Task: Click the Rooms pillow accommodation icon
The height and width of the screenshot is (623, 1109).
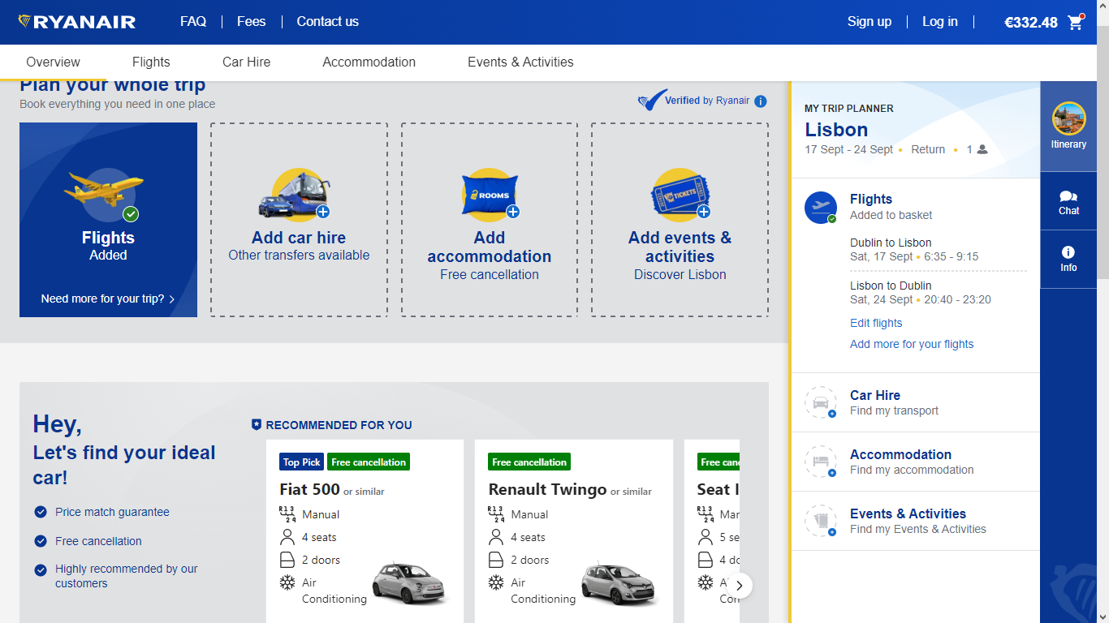Action: coord(490,195)
